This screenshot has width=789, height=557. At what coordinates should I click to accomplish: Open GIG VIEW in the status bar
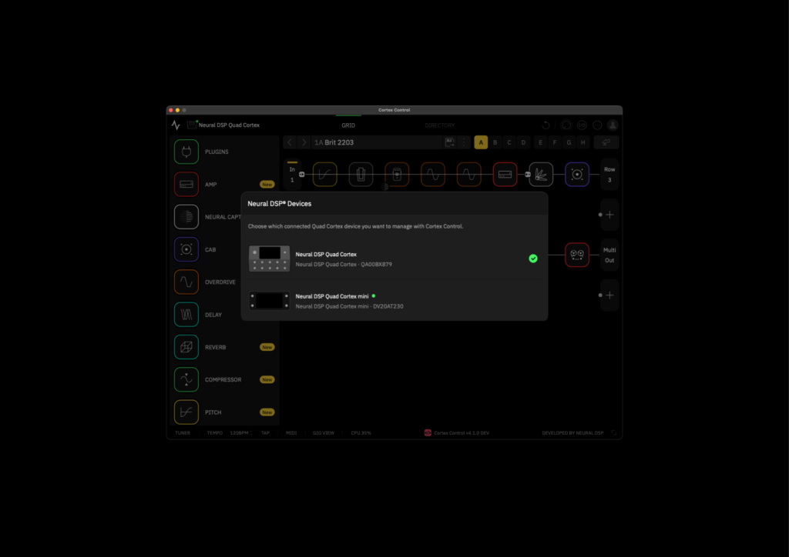tap(324, 433)
